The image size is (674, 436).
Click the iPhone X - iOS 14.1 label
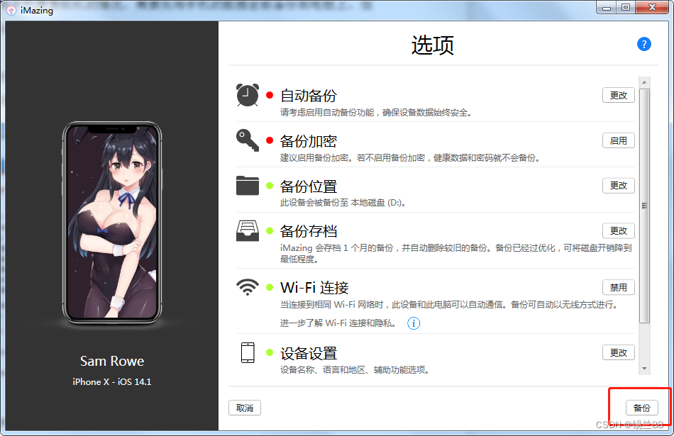click(x=112, y=381)
